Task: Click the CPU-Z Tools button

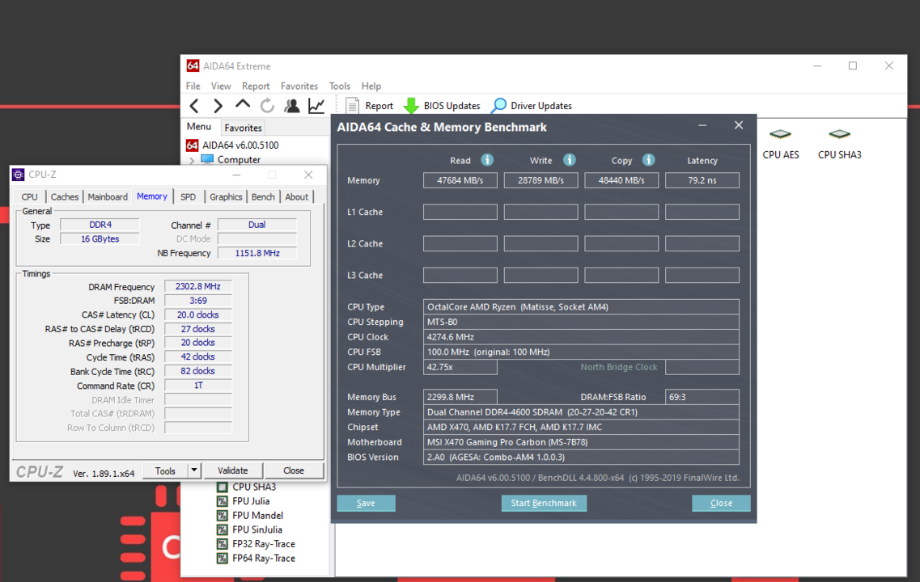Action: click(x=165, y=470)
